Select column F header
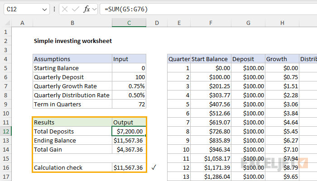The image size is (317, 181). pyautogui.click(x=211, y=23)
